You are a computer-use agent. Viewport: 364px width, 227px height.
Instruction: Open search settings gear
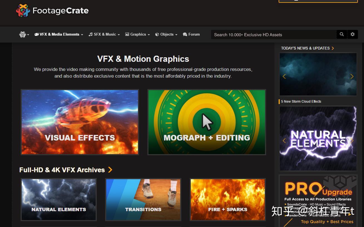click(353, 34)
